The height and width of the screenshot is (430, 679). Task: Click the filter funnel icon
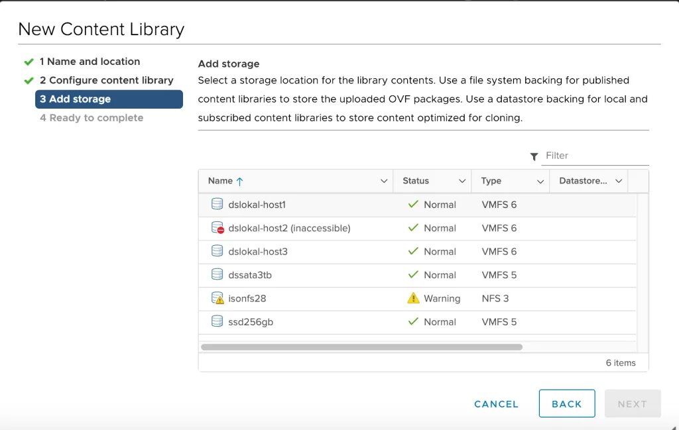click(x=534, y=156)
